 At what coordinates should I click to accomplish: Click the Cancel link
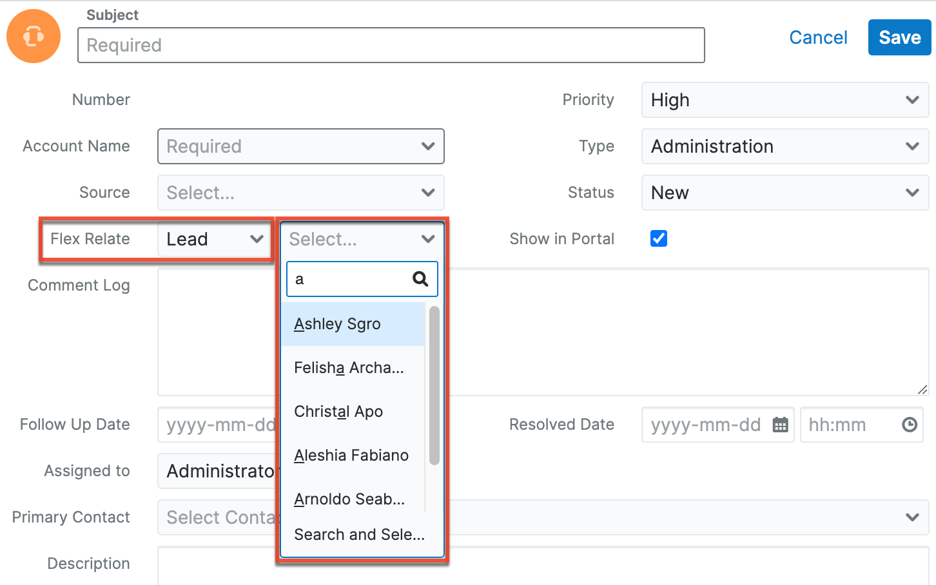[818, 37]
